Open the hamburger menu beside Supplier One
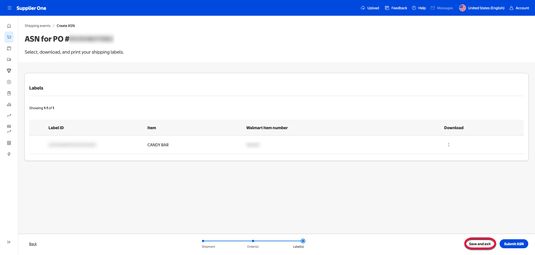This screenshot has width=535, height=255. 10,8
